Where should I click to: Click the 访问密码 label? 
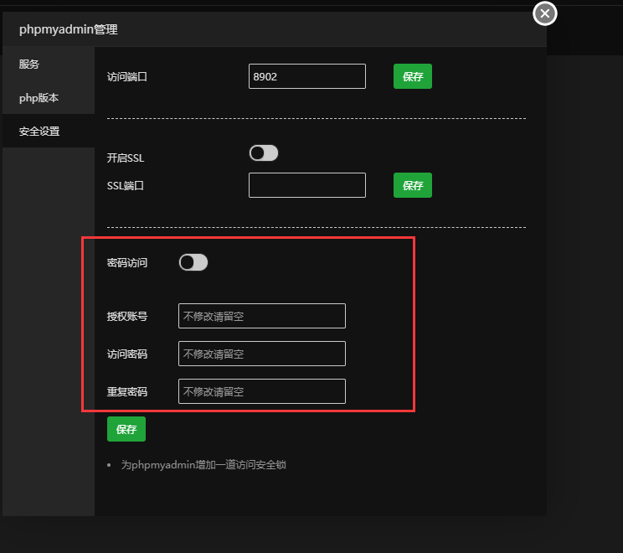click(x=127, y=354)
